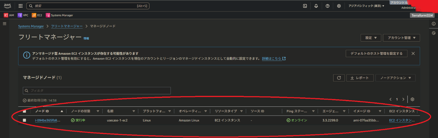Open the 設定 dropdown
438x138 pixels.
click(x=371, y=38)
